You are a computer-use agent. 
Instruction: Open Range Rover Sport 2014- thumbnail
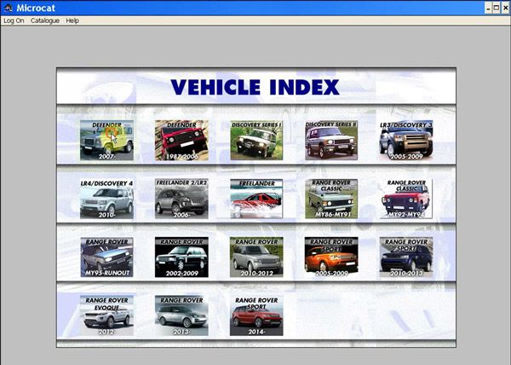[256, 316]
